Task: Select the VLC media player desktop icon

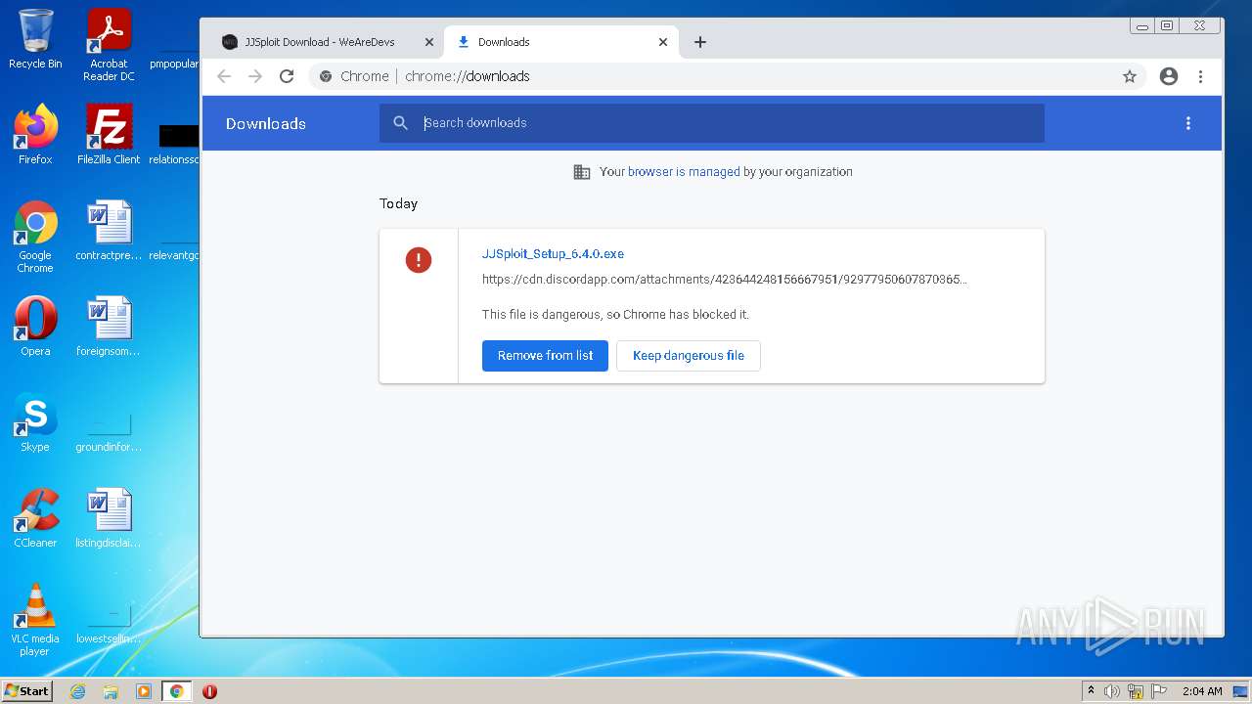Action: point(35,620)
